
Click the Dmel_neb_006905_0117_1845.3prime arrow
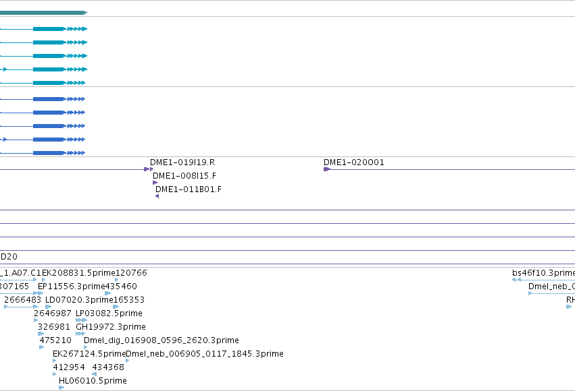pyautogui.click(x=127, y=361)
